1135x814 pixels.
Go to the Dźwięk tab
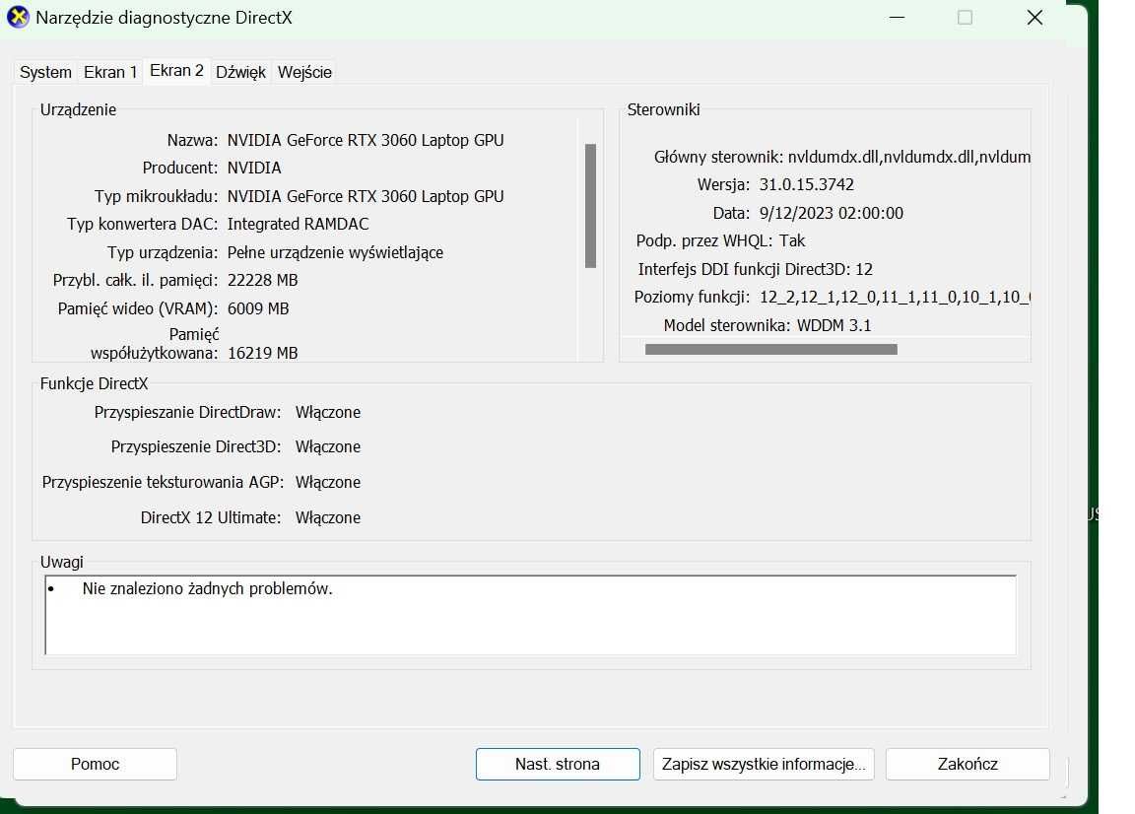coord(240,72)
